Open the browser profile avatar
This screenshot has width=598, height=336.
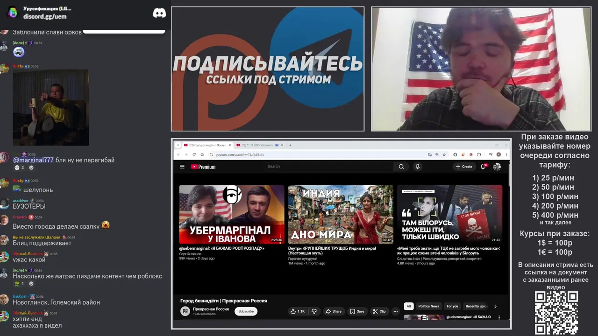[x=498, y=154]
